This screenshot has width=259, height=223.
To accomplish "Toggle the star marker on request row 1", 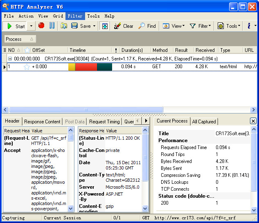I will (27, 67).
